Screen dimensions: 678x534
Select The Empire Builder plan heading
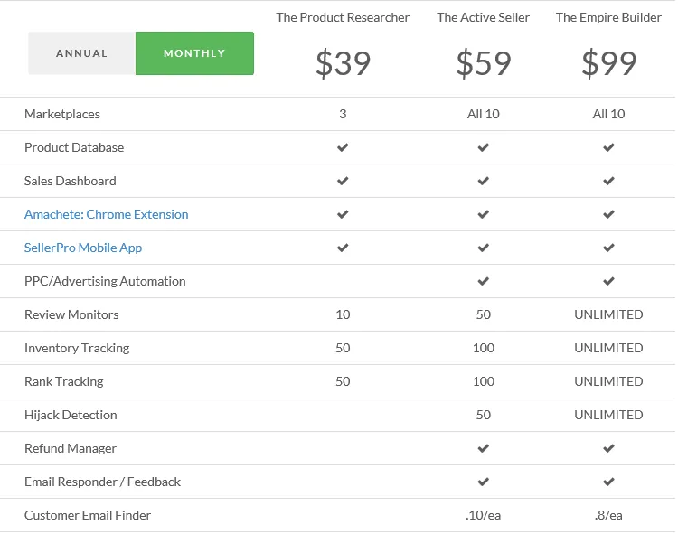(x=608, y=17)
